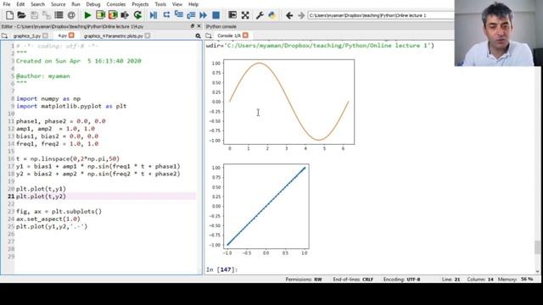
Task: Open the Help menu
Action: click(x=193, y=4)
